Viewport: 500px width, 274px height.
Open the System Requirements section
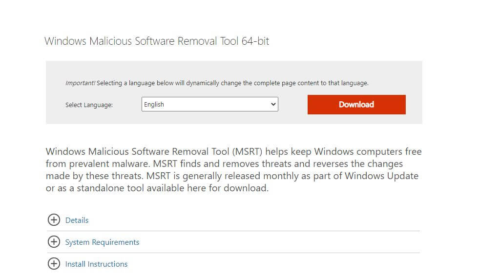(x=102, y=242)
